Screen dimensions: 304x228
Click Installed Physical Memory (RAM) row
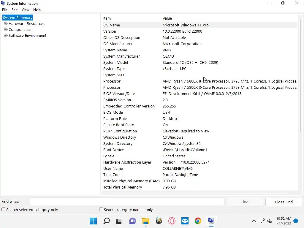pos(200,181)
